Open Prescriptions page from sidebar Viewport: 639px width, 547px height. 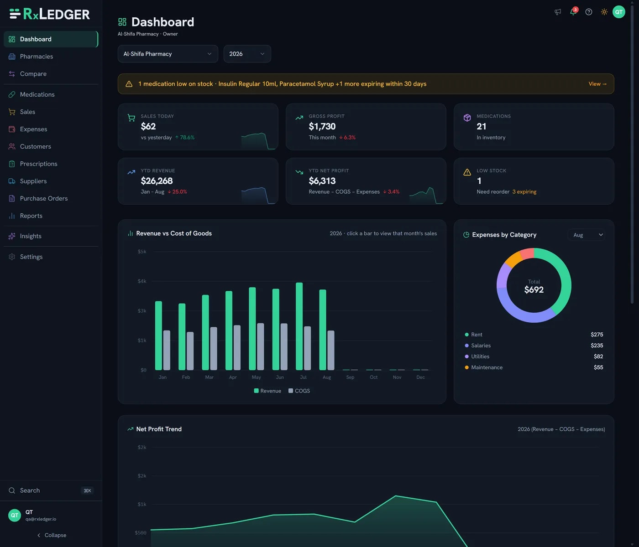click(51, 164)
